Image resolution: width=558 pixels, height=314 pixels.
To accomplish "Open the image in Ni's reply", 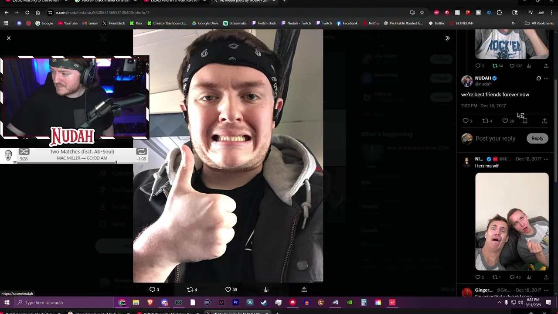I will coord(512,222).
